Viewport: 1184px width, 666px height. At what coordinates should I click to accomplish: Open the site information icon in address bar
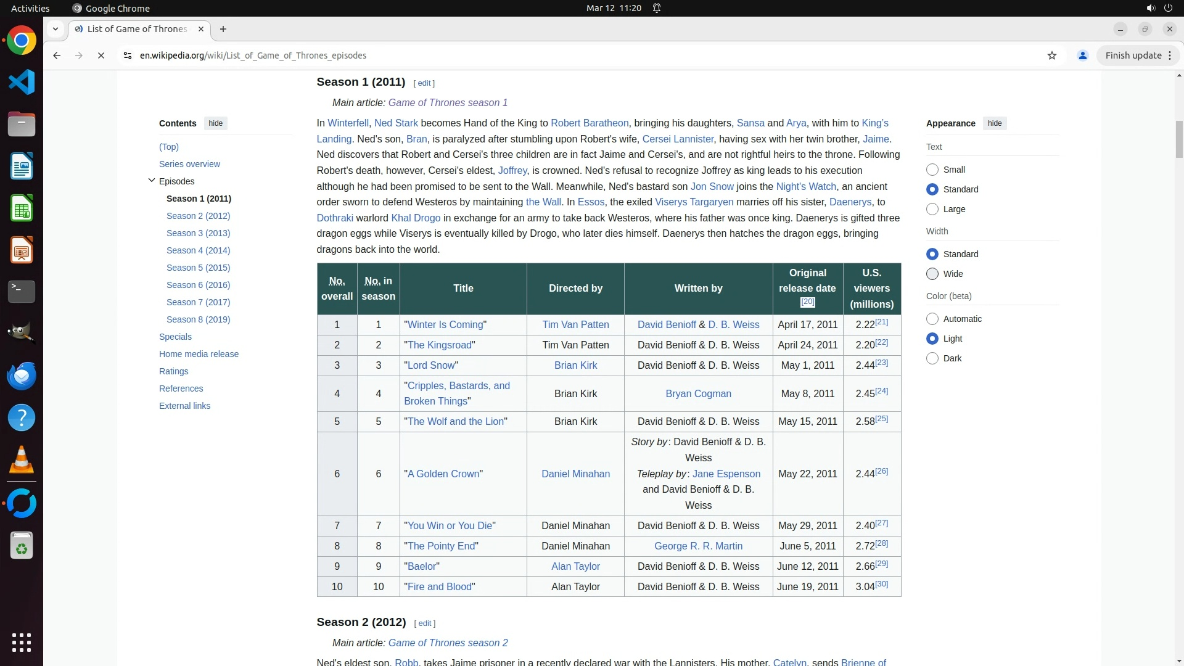coord(127,55)
